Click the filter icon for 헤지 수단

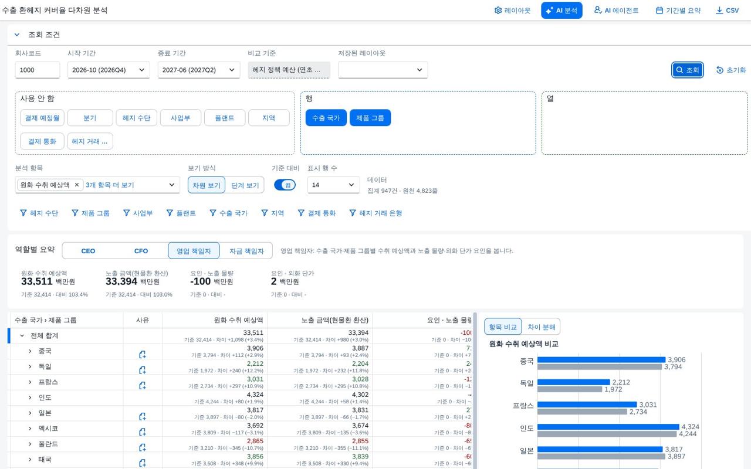[x=23, y=213]
